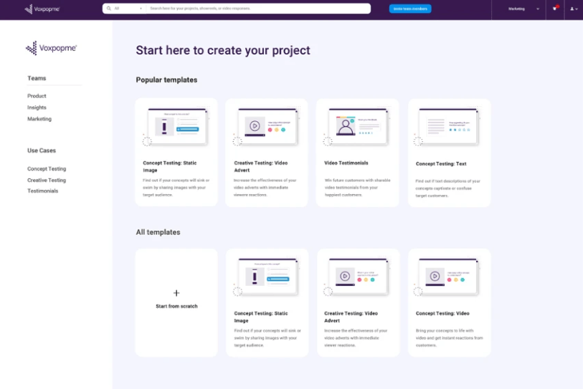Open the Concept Testing use case
The height and width of the screenshot is (389, 583).
point(47,168)
